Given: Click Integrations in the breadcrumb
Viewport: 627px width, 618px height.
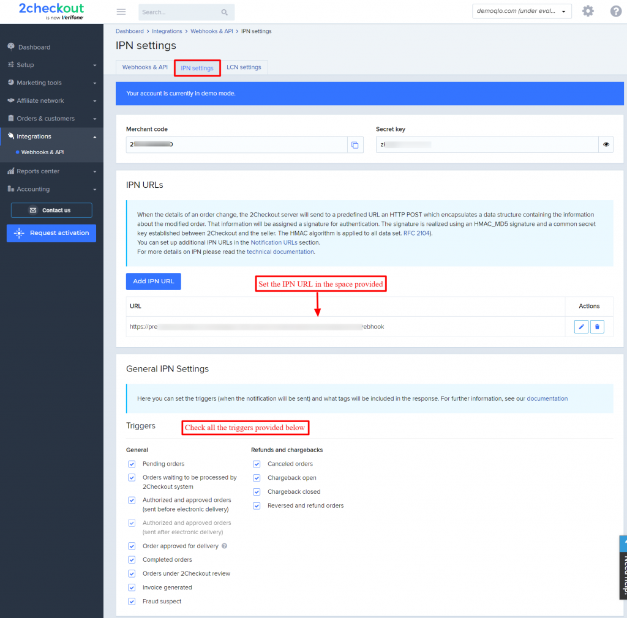Looking at the screenshot, I should pyautogui.click(x=167, y=31).
